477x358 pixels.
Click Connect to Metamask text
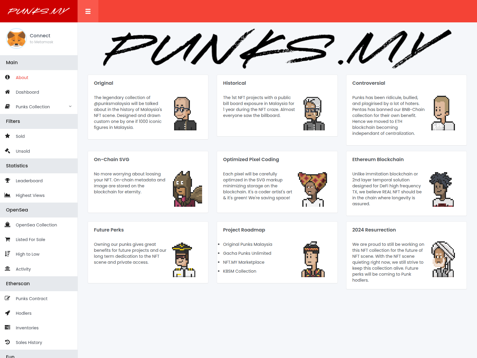(x=41, y=38)
